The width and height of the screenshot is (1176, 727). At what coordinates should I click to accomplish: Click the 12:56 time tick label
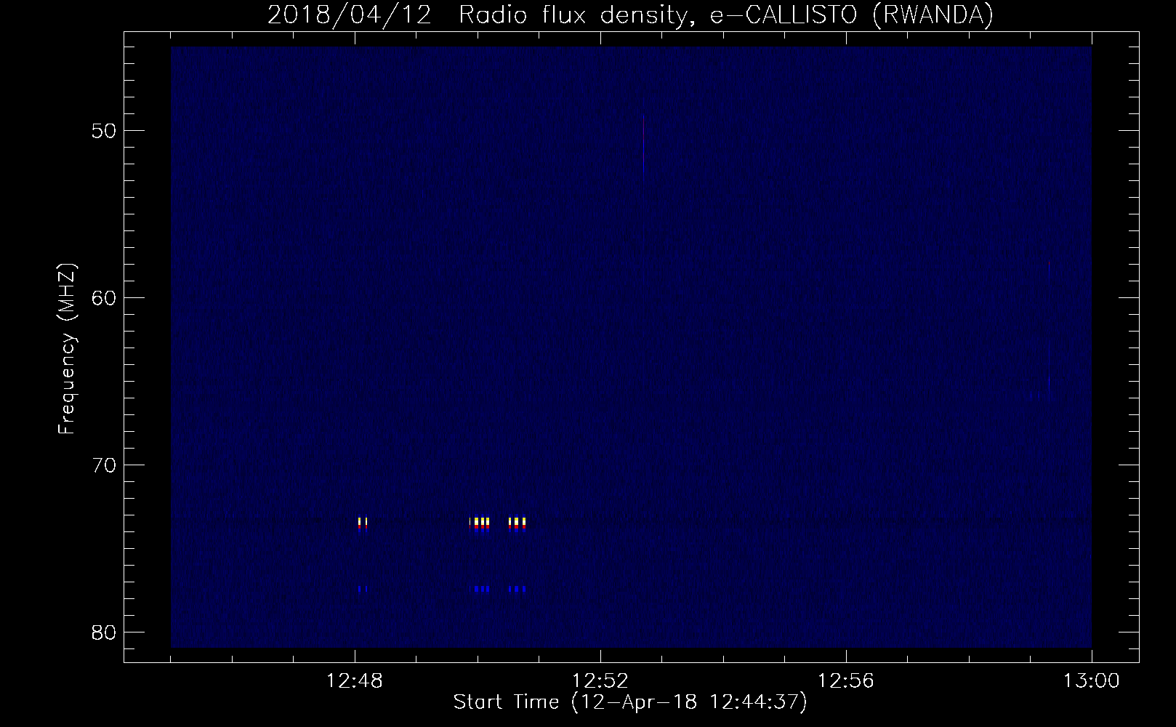pyautogui.click(x=846, y=681)
